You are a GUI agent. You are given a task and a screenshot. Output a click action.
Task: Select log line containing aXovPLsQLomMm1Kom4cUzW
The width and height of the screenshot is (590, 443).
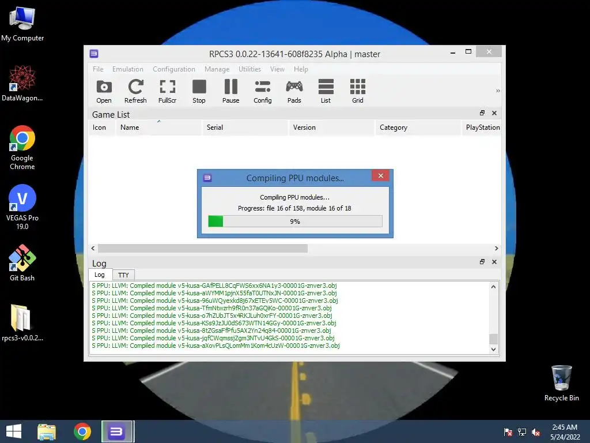click(215, 346)
